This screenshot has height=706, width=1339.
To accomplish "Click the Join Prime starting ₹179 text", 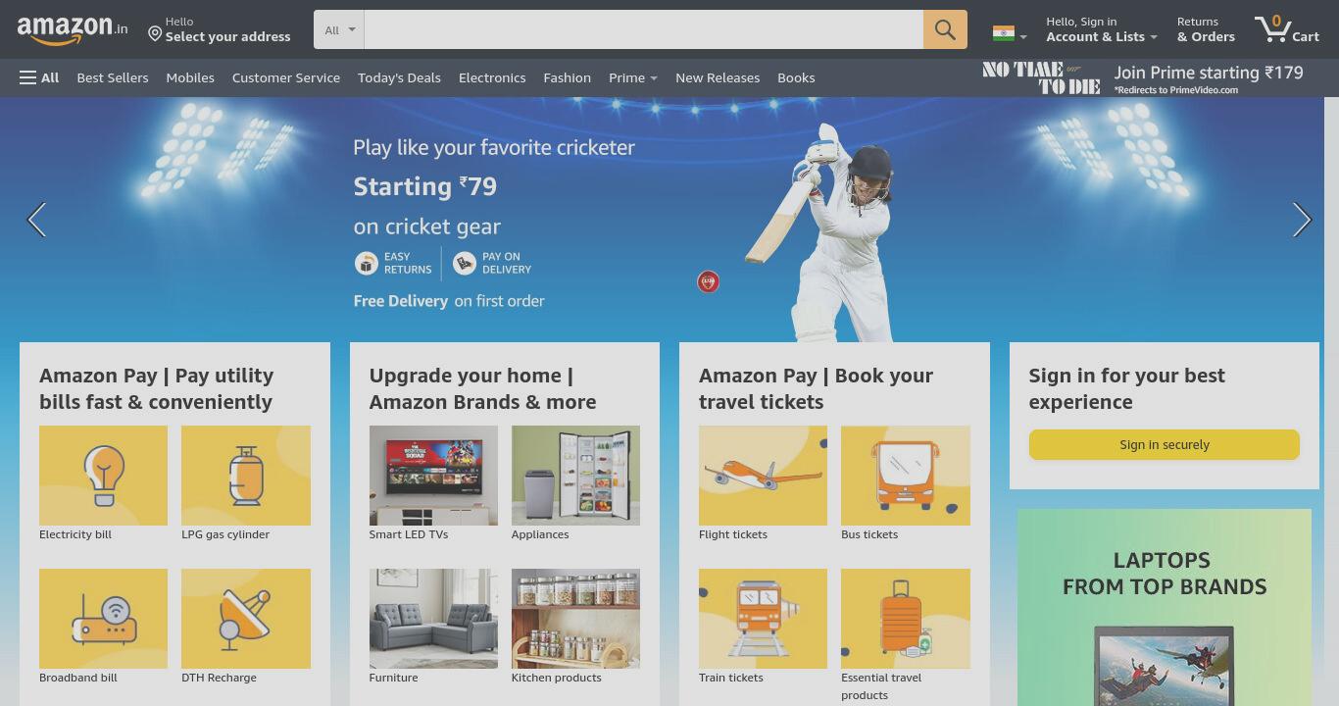I will click(x=1209, y=73).
